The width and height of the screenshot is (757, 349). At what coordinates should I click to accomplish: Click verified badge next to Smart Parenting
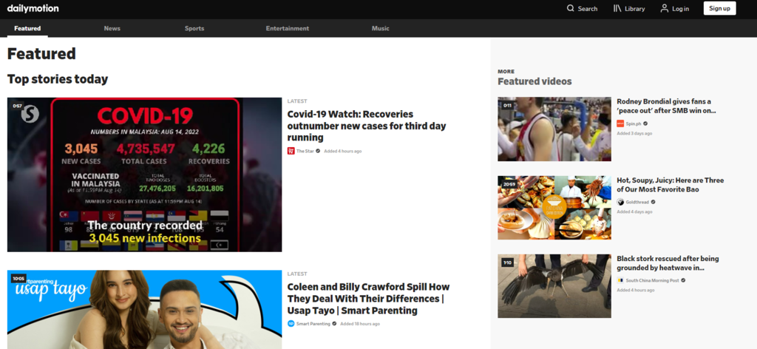[334, 323]
